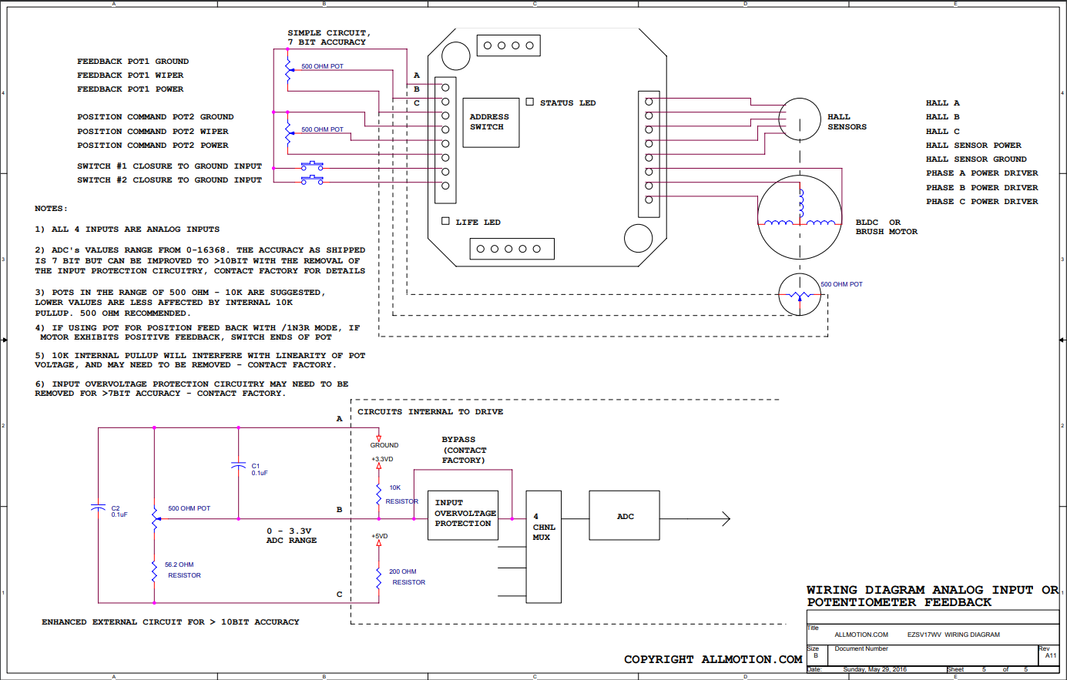Click the HALL A label
The width and height of the screenshot is (1067, 680).
[943, 102]
